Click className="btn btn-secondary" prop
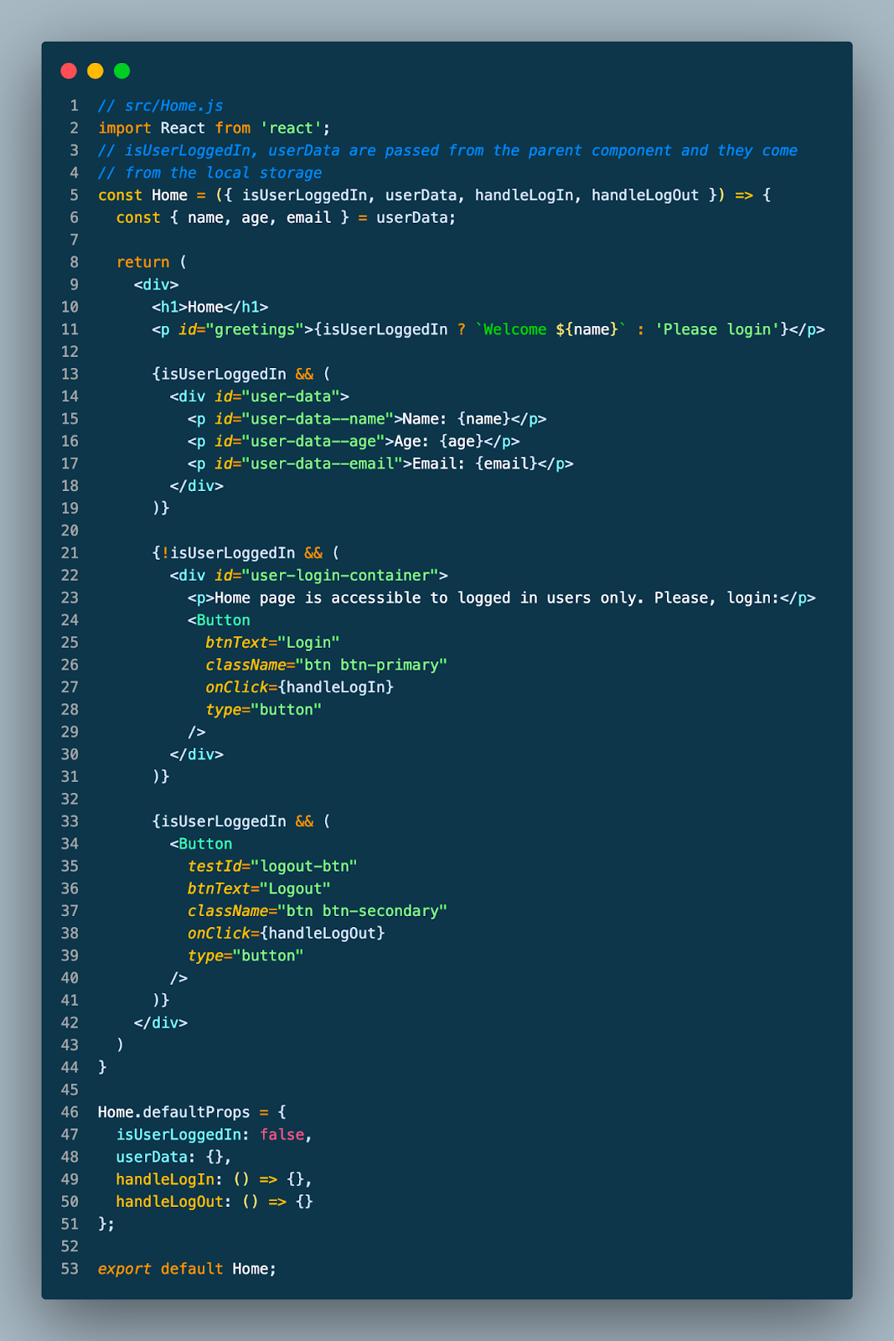This screenshot has width=894, height=1341. coord(318,911)
